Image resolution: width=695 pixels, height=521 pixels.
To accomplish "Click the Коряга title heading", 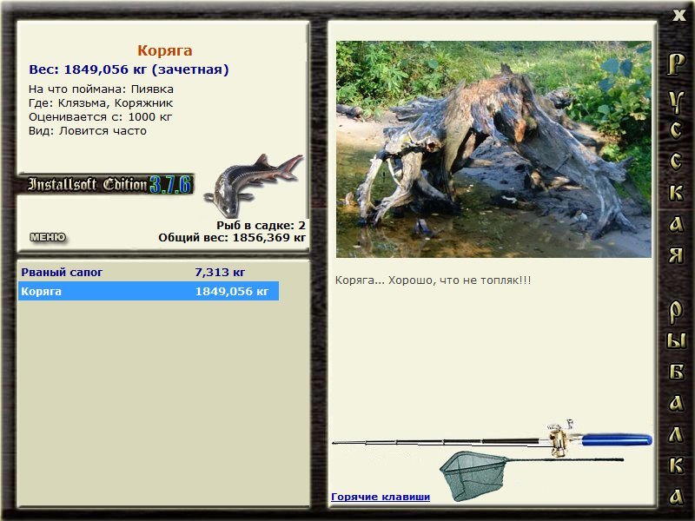I will 165,50.
